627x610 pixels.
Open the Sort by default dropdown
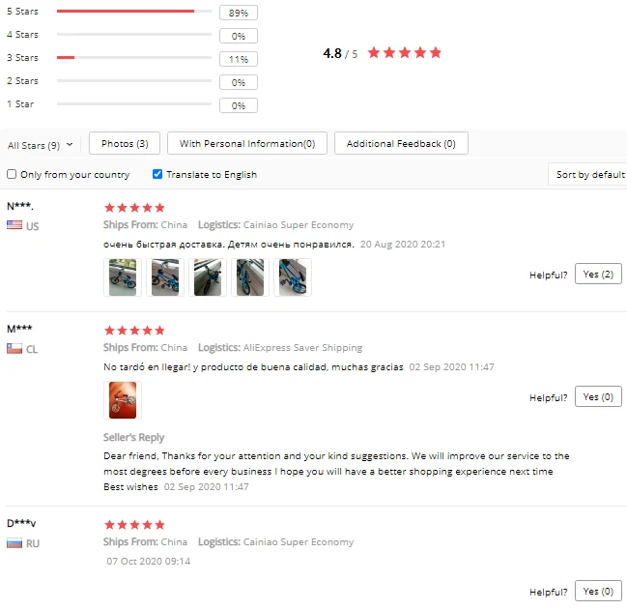(587, 174)
